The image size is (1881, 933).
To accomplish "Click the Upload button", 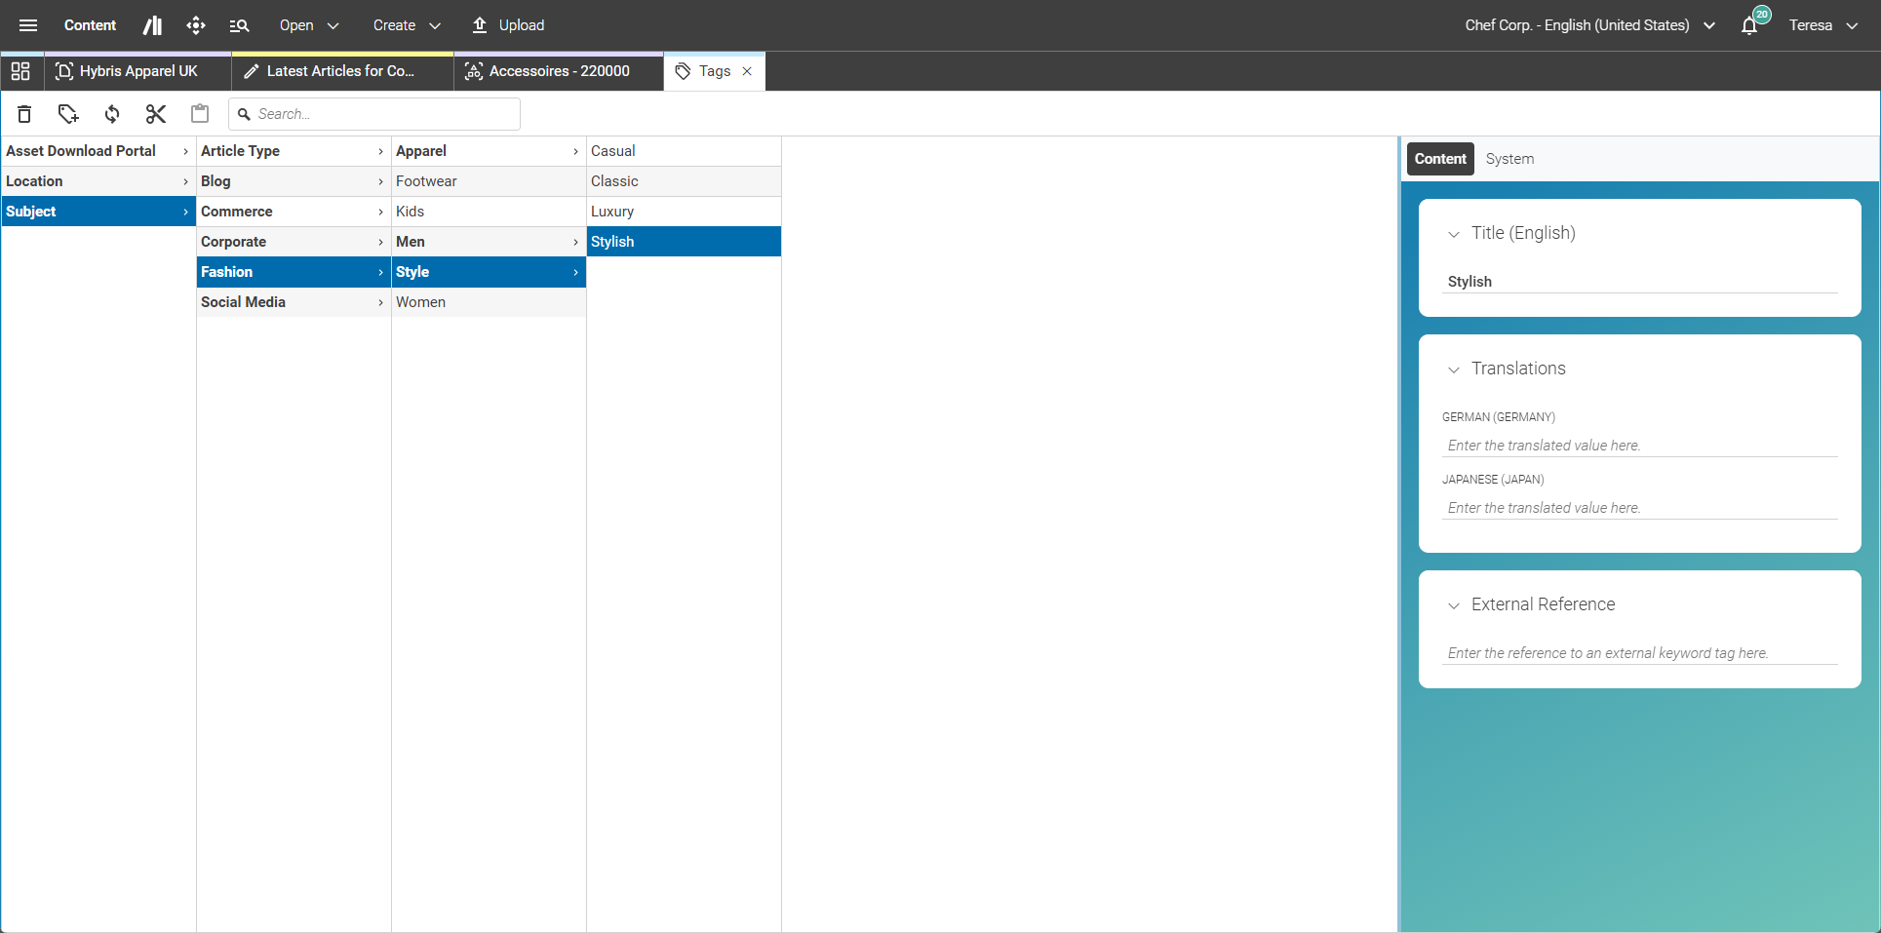I will pos(508,25).
